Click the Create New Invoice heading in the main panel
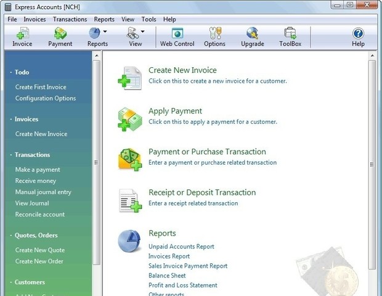This screenshot has width=382, height=296. click(182, 70)
